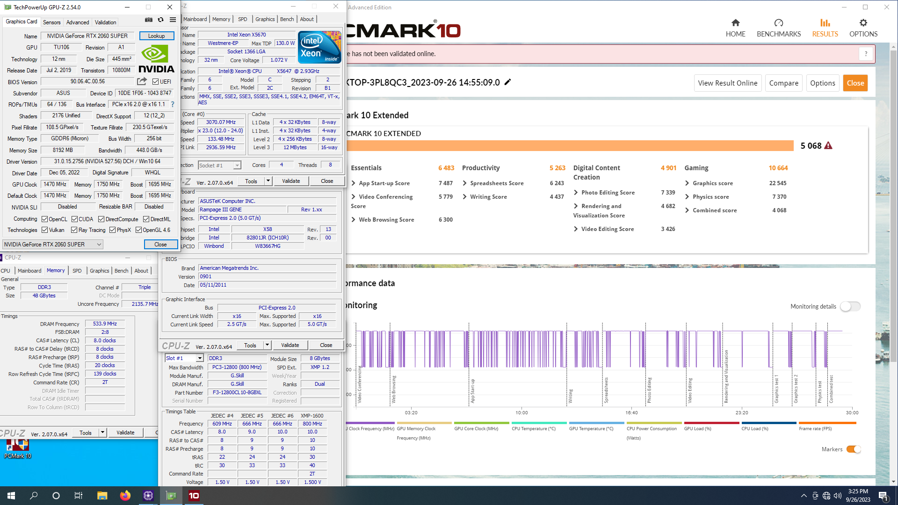The height and width of the screenshot is (505, 898).
Task: Toggle the DirectML checkbox
Action: [x=146, y=219]
